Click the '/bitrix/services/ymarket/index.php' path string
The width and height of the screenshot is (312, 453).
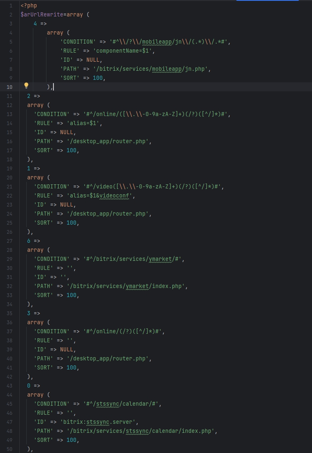135,286
